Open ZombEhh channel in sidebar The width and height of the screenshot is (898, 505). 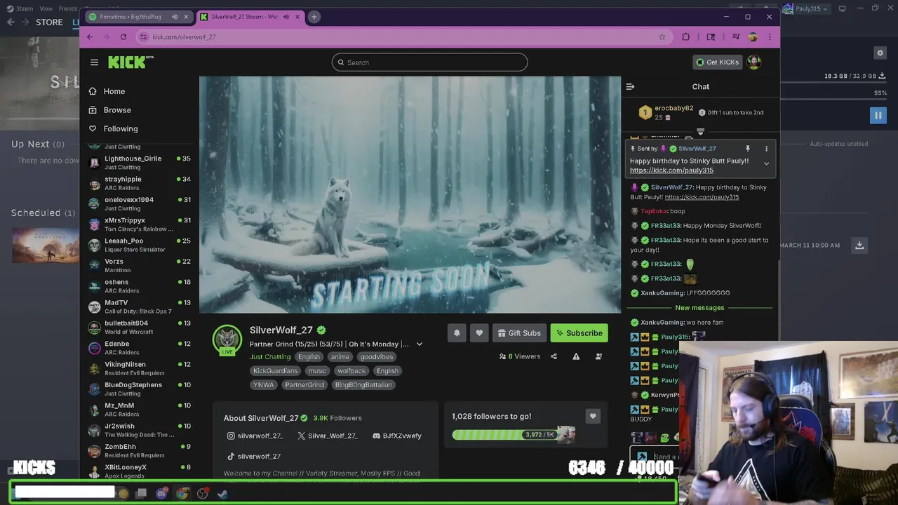[x=139, y=450]
